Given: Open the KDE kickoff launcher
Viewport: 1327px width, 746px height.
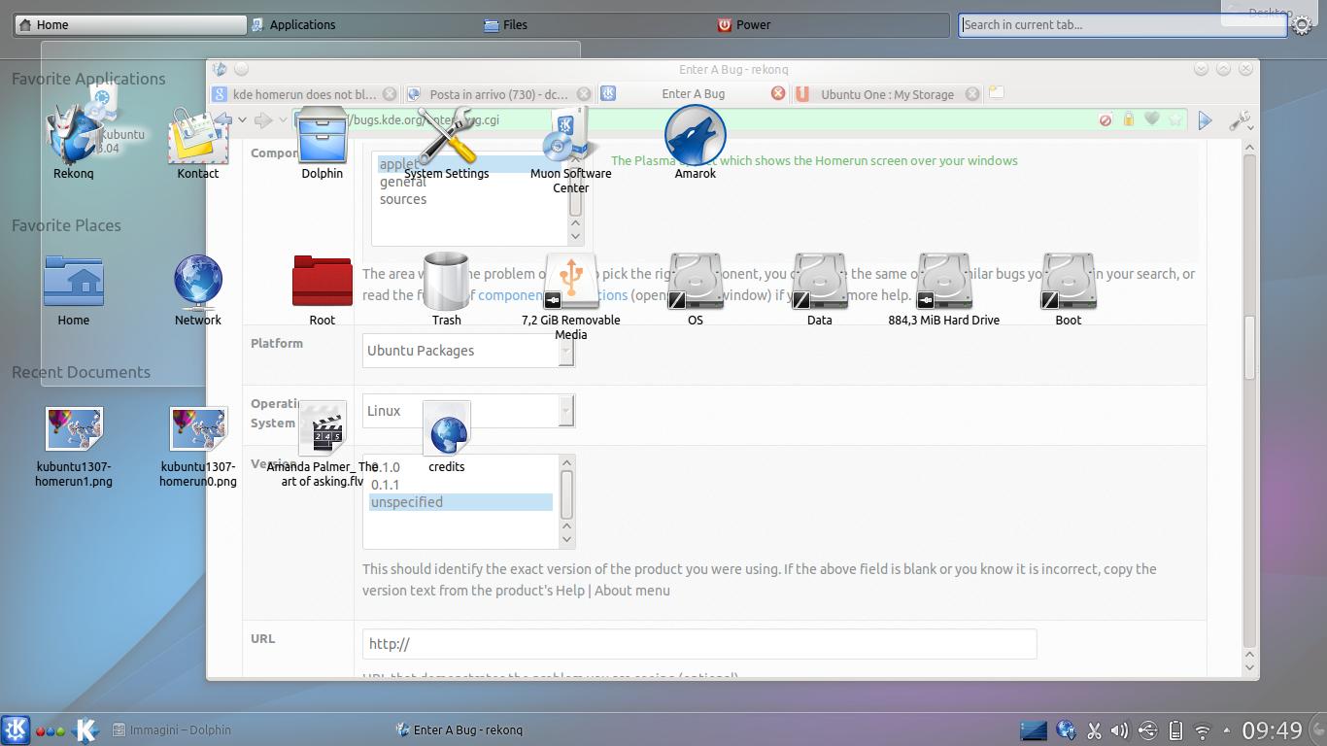Looking at the screenshot, I should coord(15,729).
